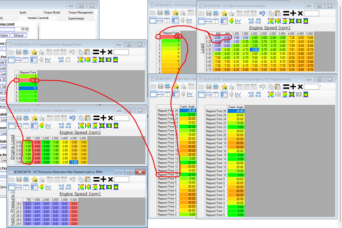Show 3D surface view in window 38190
The height and width of the screenshot is (228, 342).
231,21
